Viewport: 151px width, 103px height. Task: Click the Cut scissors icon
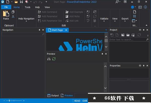(x=13, y=16)
